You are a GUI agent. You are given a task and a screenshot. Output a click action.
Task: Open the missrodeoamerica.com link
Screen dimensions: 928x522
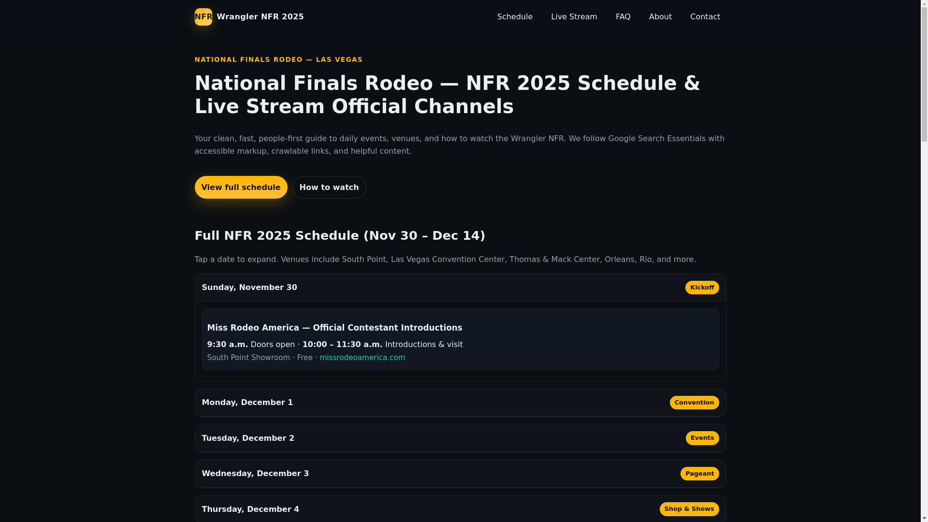tap(362, 358)
